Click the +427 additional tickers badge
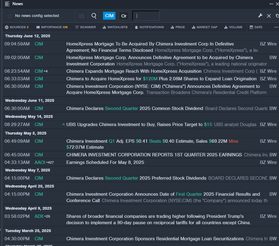Image resolution: width=279 pixels, height=246 pixels. [x=50, y=162]
